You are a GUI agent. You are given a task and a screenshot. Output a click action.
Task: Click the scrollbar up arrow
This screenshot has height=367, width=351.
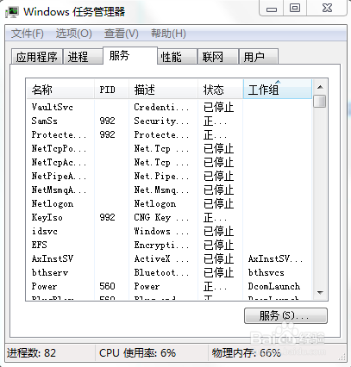pos(320,87)
